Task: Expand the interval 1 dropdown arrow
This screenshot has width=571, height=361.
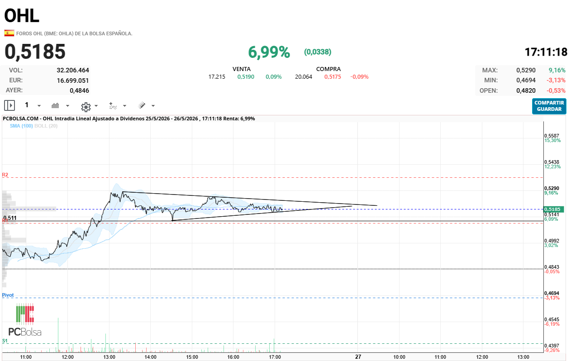Action: 39,106
